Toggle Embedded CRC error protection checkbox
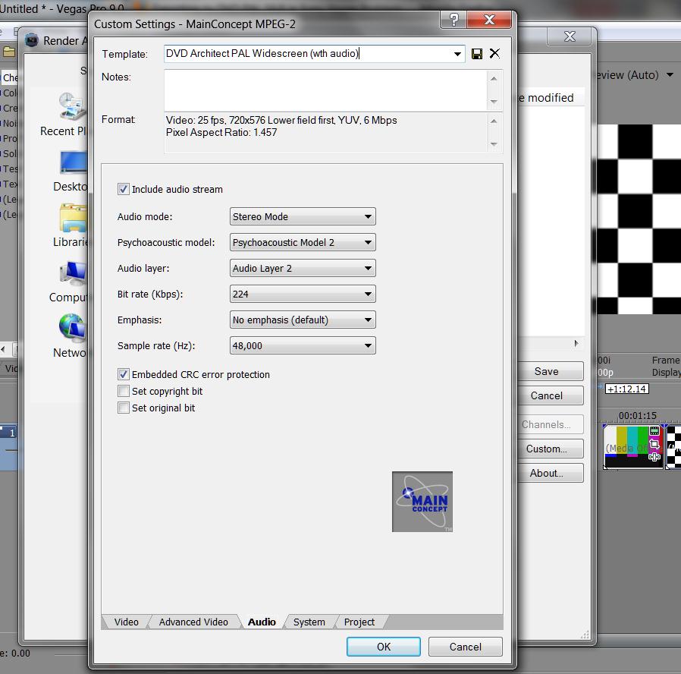 tap(124, 374)
